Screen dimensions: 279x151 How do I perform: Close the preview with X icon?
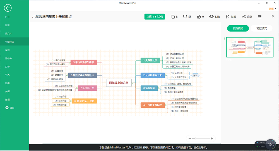[x=273, y=16]
